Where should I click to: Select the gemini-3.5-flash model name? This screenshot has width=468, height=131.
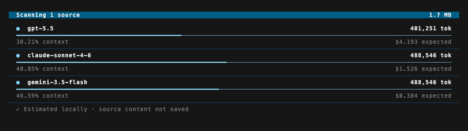[57, 82]
